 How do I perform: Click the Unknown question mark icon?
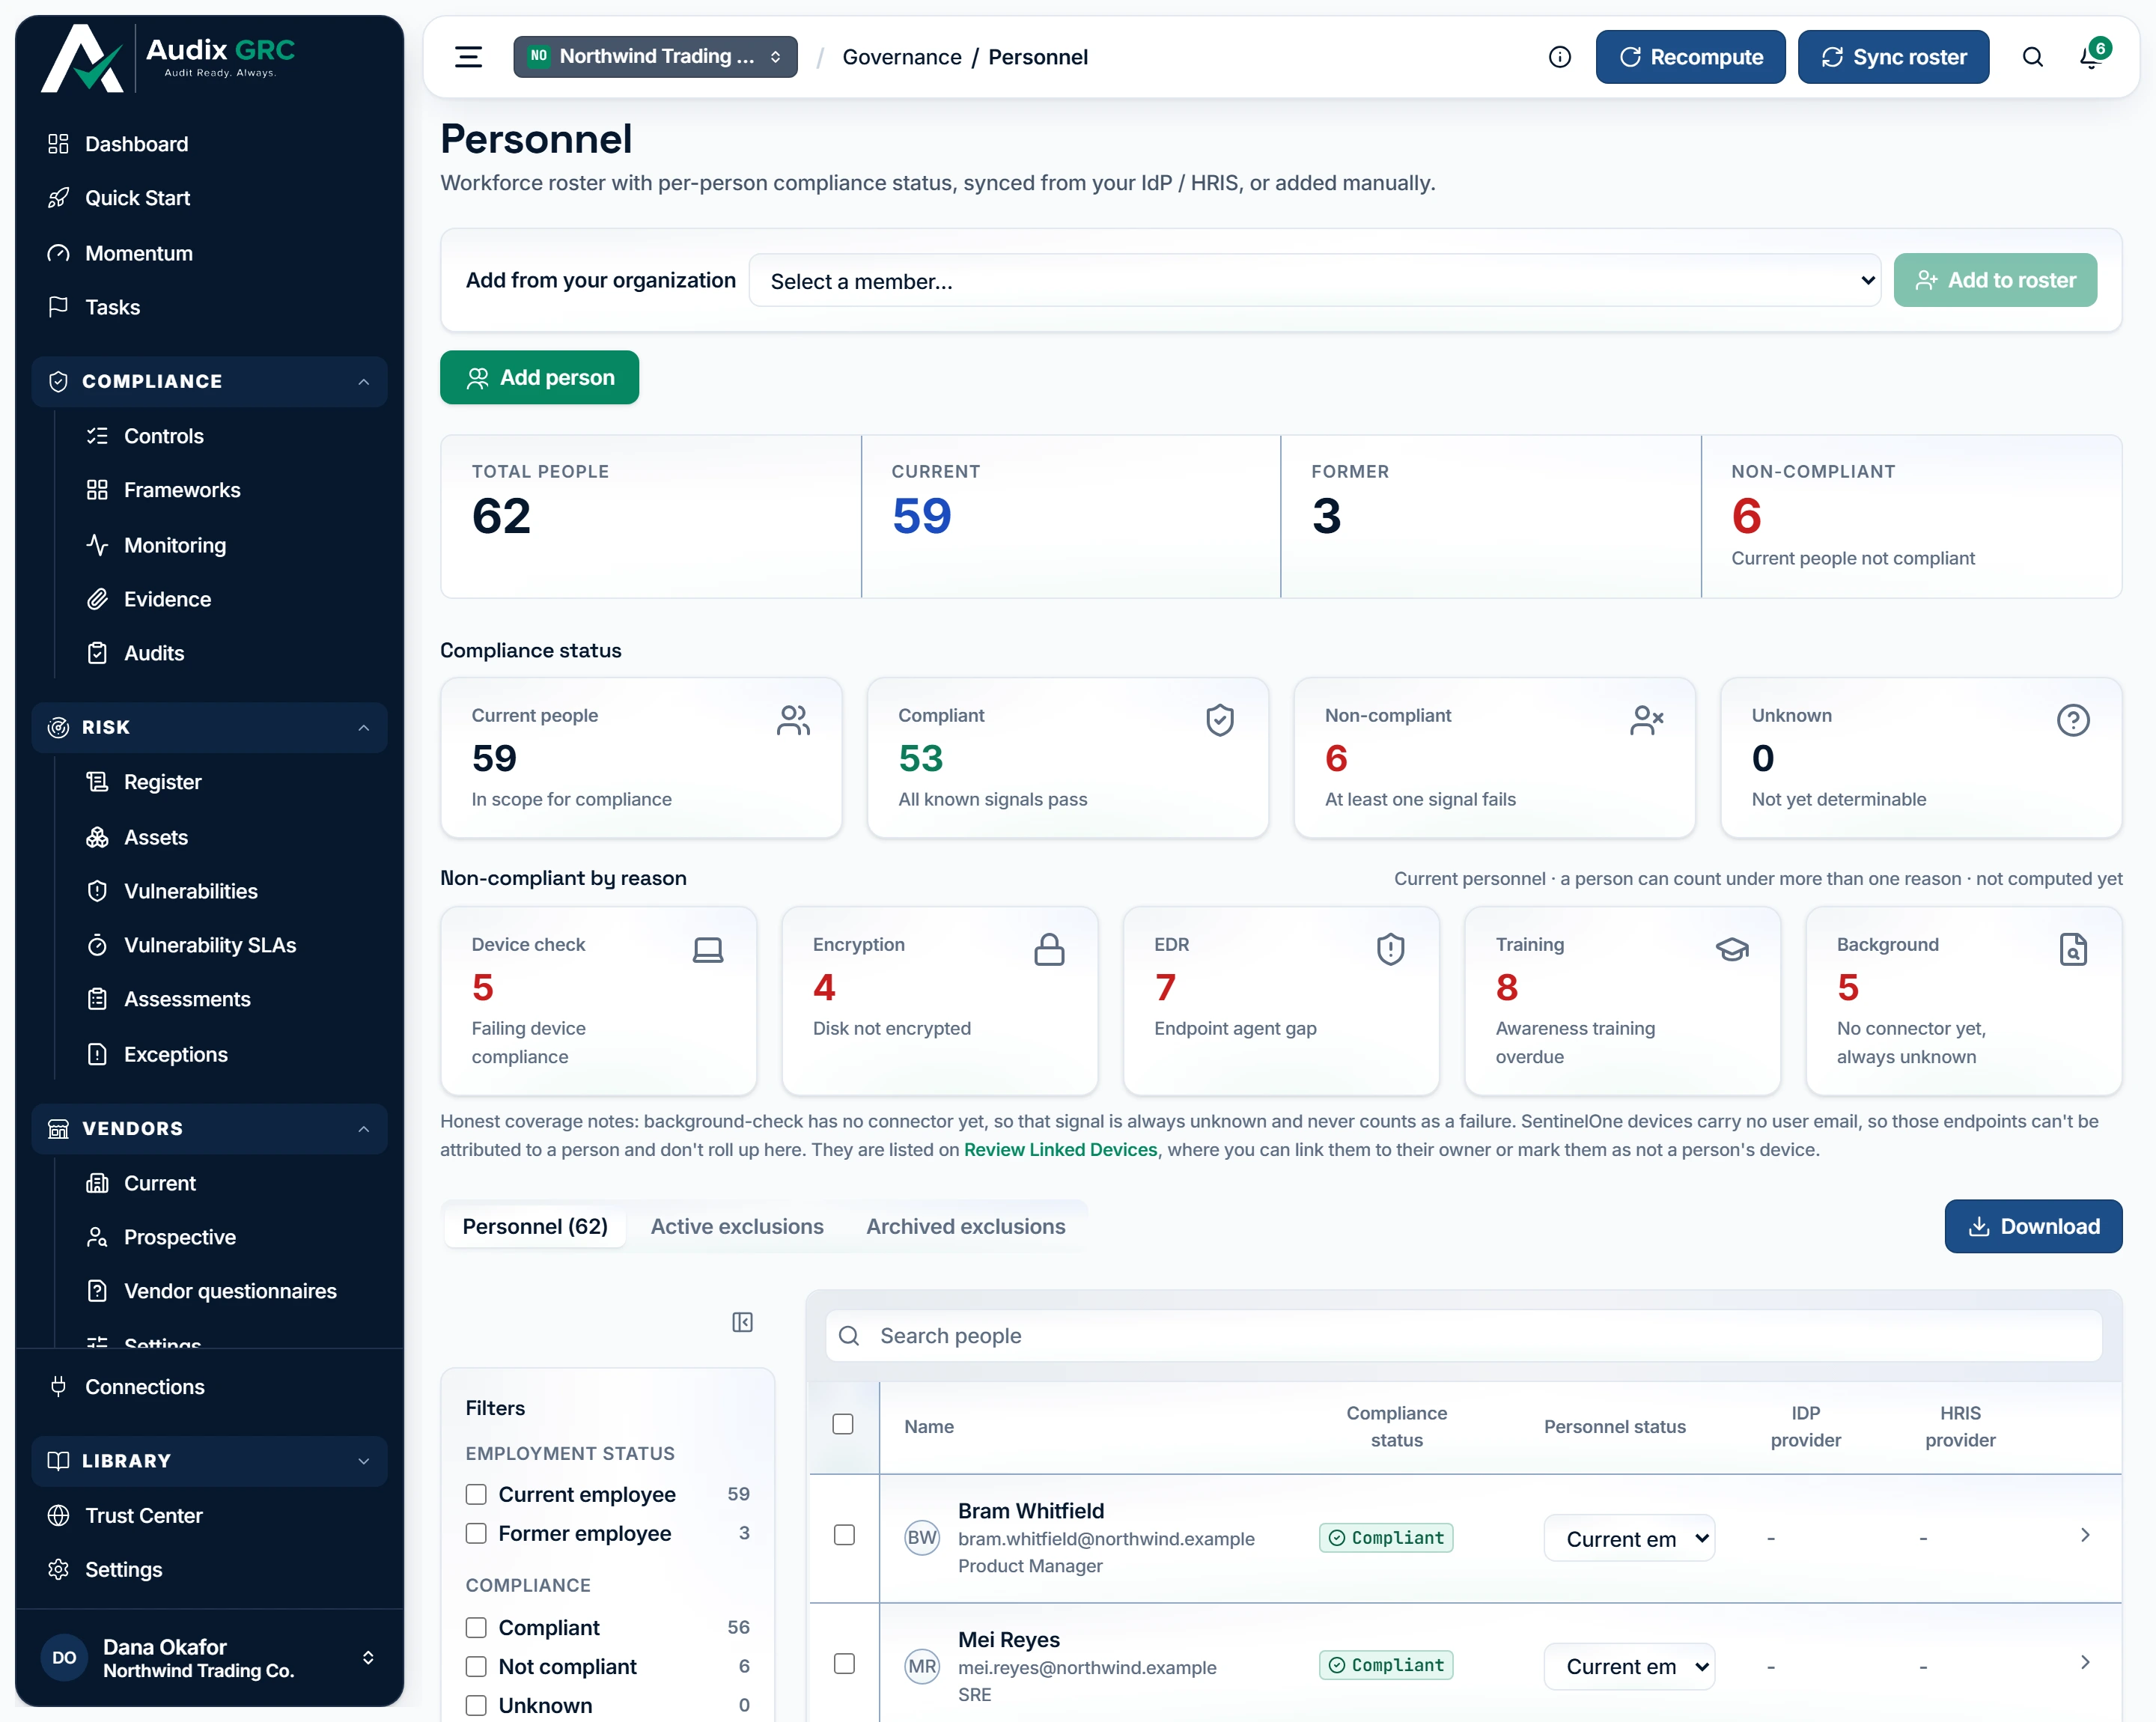(2073, 720)
